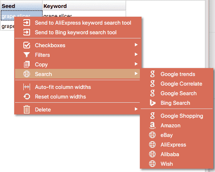This screenshot has height=172, width=215.
Task: Expand the Checkboxes submenu arrow
Action: pyautogui.click(x=136, y=45)
